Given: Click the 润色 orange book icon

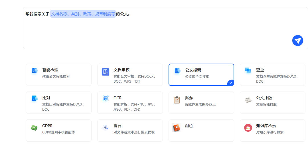Looking at the screenshot, I should (177, 127).
